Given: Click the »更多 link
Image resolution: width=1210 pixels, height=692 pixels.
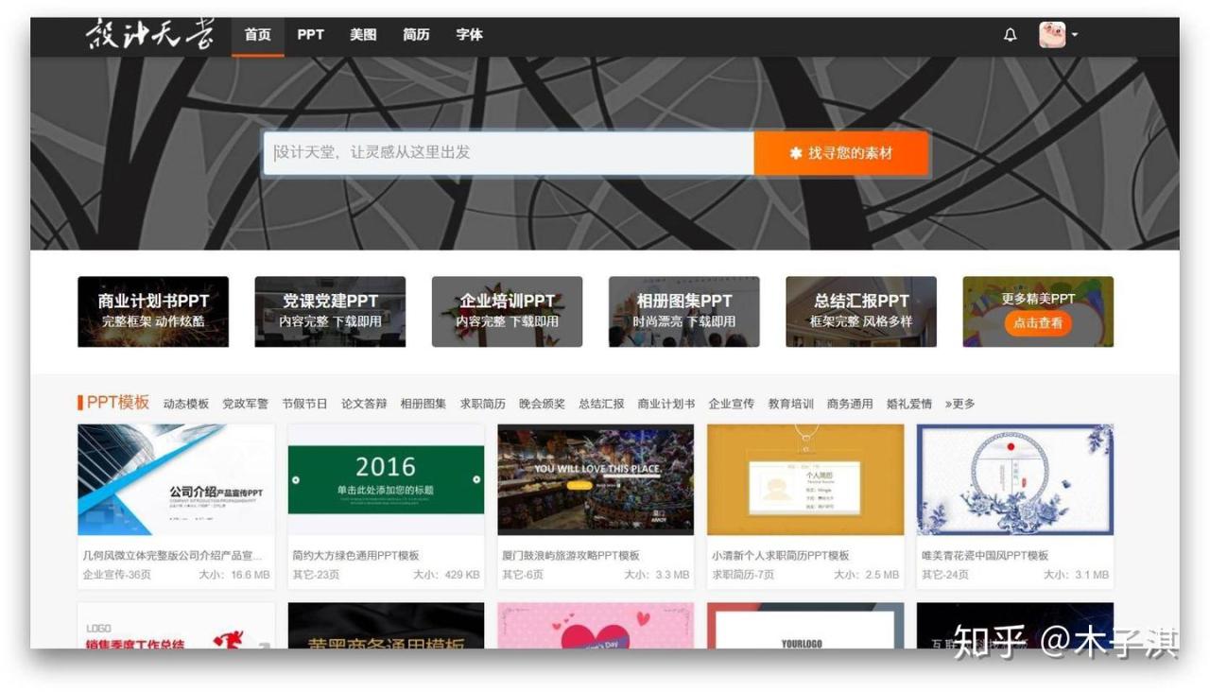Looking at the screenshot, I should [x=960, y=404].
